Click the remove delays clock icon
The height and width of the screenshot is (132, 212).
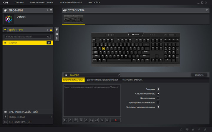[97, 120]
